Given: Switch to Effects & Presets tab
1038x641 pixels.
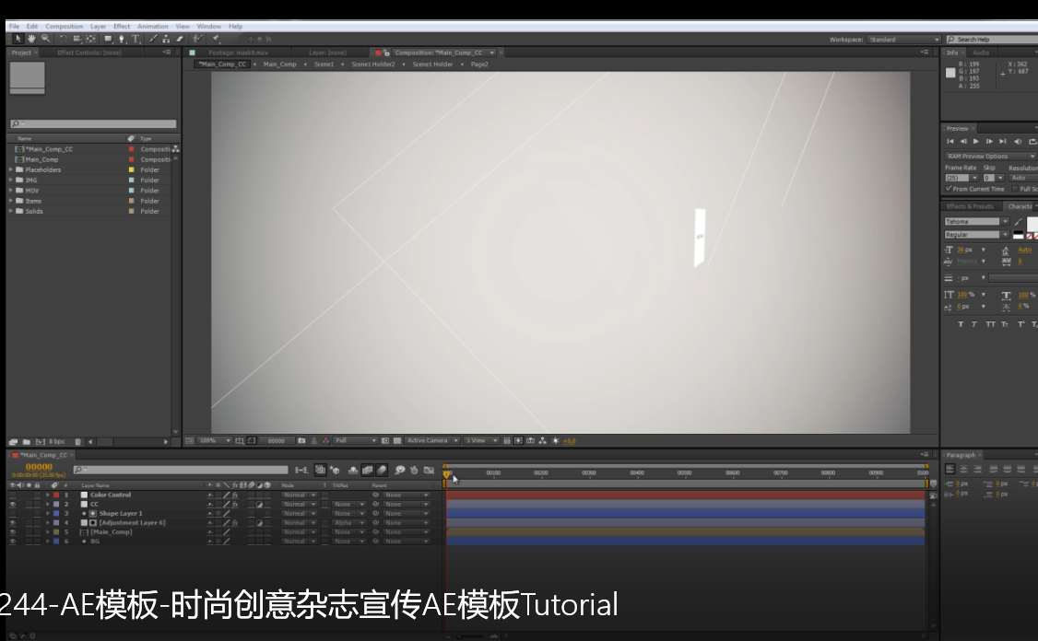Looking at the screenshot, I should pyautogui.click(x=970, y=206).
